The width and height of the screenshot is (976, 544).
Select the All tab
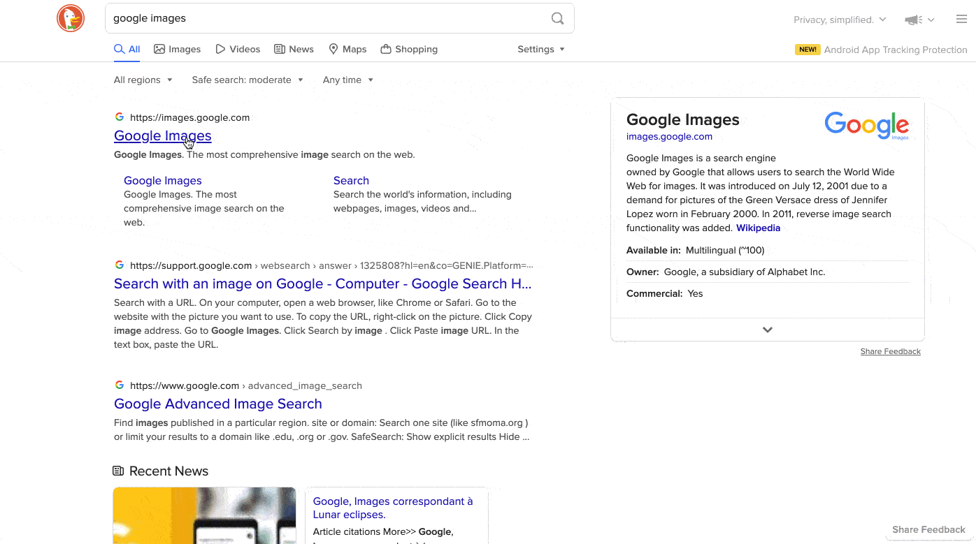[x=127, y=50]
